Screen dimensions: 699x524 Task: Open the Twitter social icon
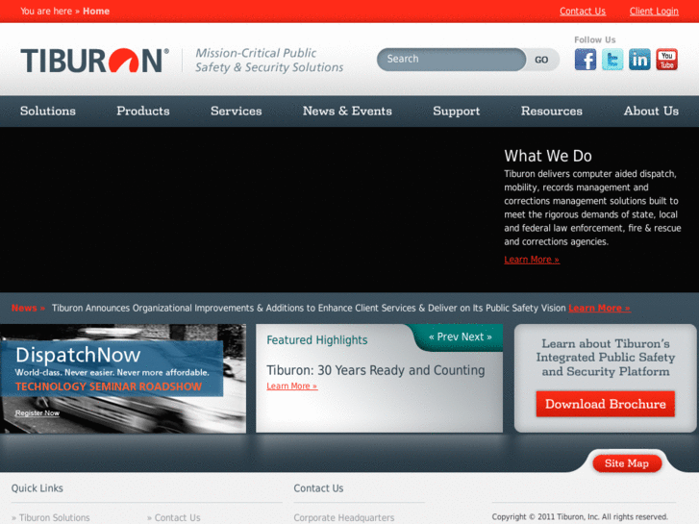[x=612, y=60]
